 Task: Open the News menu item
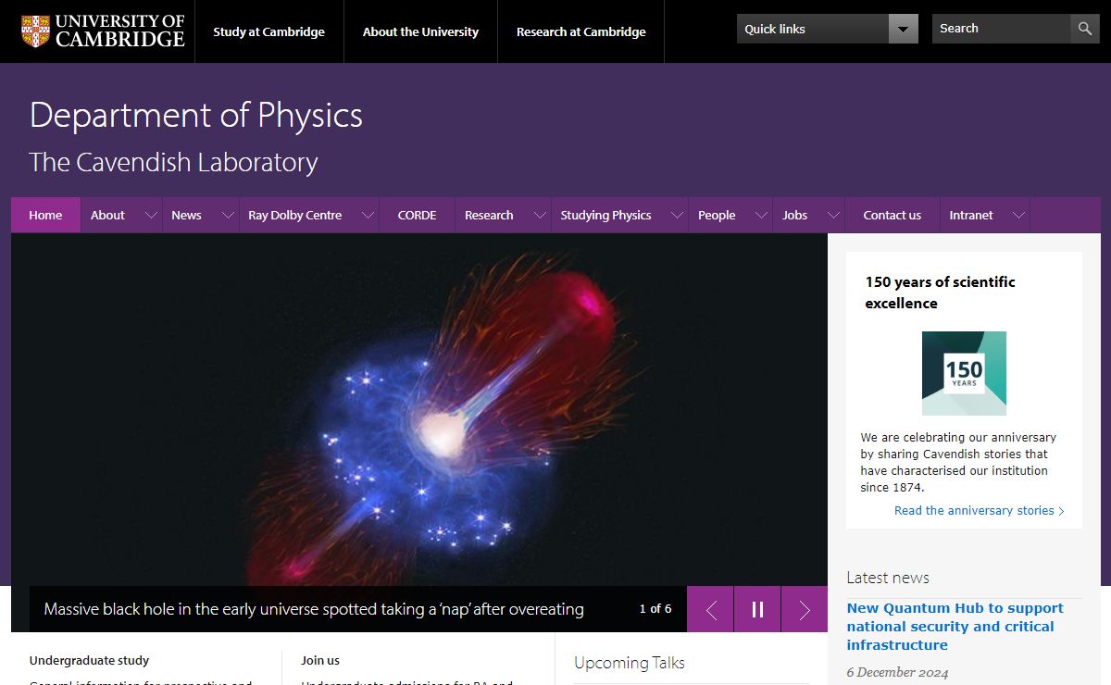pos(186,215)
